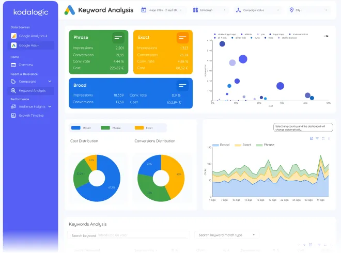Toggle Broad series in pie chart legend

81,128
